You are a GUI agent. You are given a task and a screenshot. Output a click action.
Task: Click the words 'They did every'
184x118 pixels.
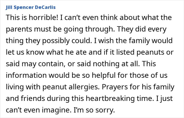coord(142,29)
